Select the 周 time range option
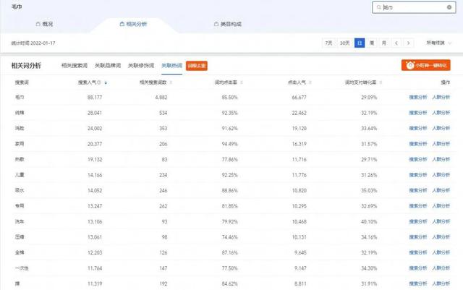 [372, 43]
